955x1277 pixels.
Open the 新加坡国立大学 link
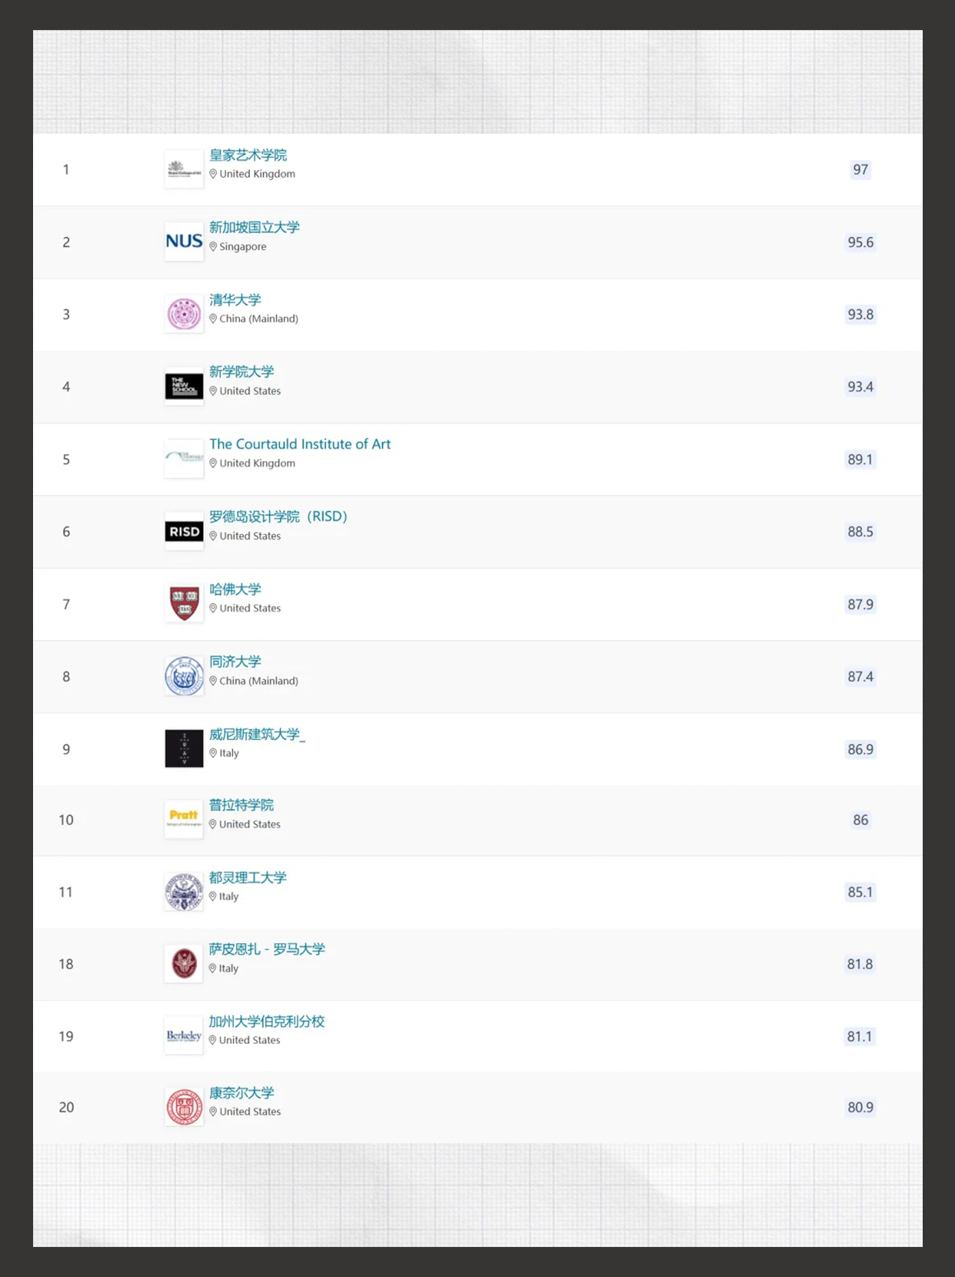(255, 228)
